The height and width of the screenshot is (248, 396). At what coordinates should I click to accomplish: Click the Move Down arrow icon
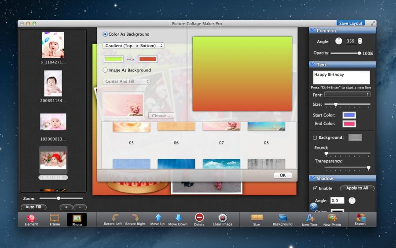178,218
